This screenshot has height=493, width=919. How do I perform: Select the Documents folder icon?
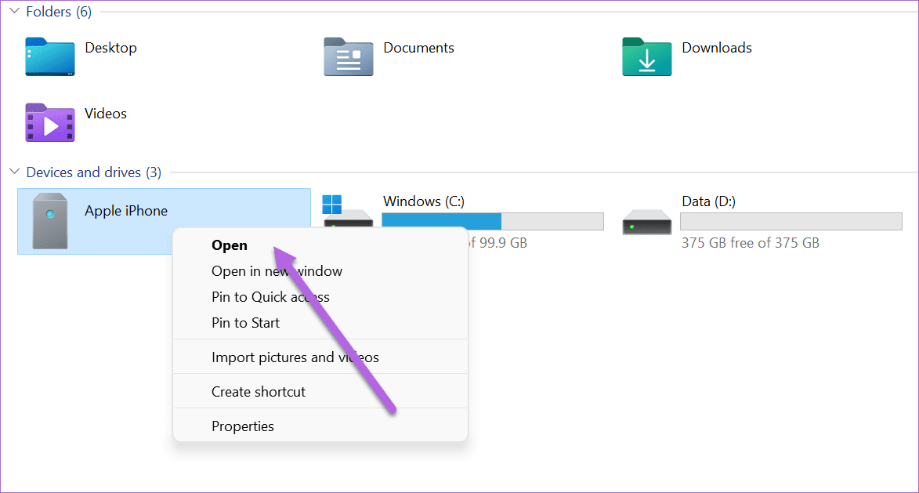(348, 57)
